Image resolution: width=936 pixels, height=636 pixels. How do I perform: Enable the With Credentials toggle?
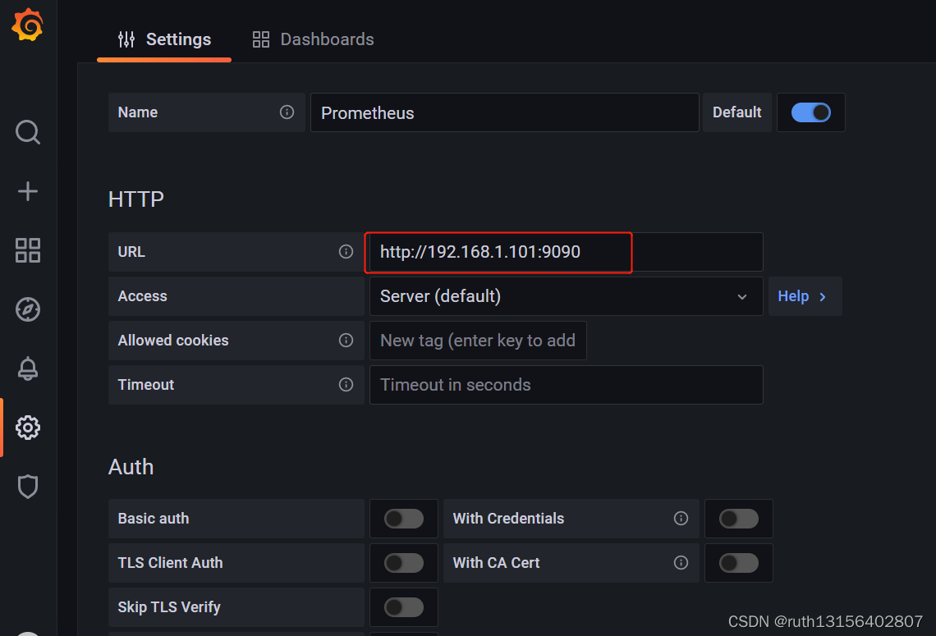[738, 519]
